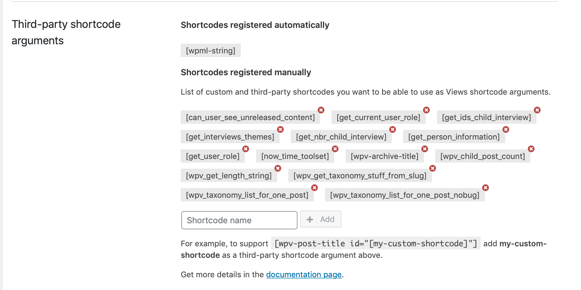Click the wpv-post-title example code snippet

pos(376,243)
